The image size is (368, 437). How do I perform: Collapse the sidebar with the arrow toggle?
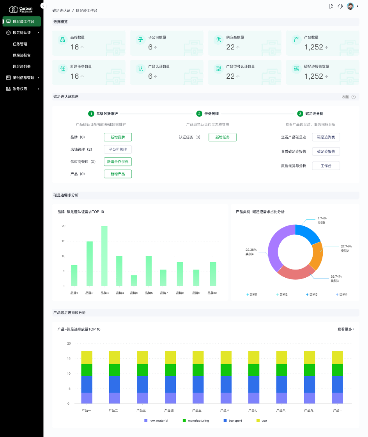pyautogui.click(x=43, y=5)
